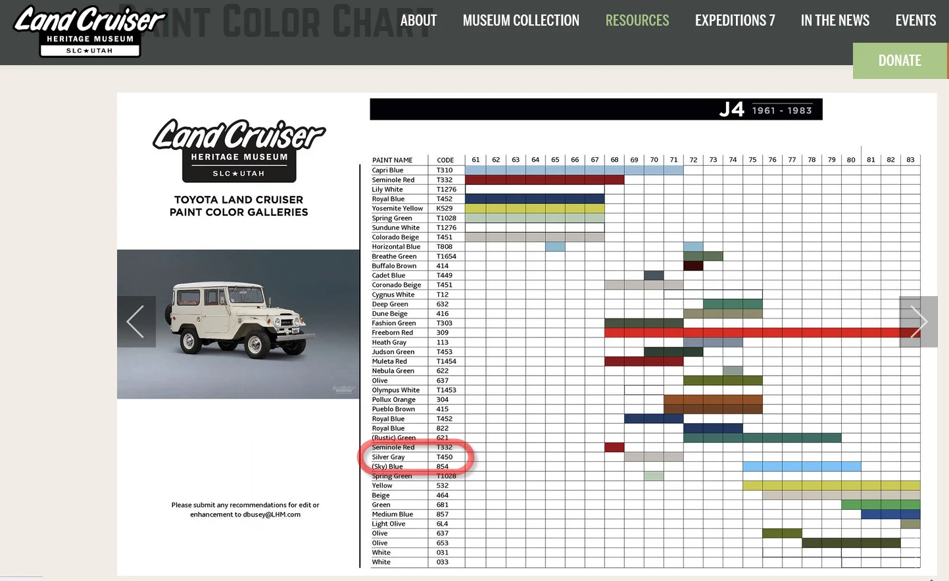Open Expeditions 7 menu
949x581 pixels.
(x=735, y=20)
